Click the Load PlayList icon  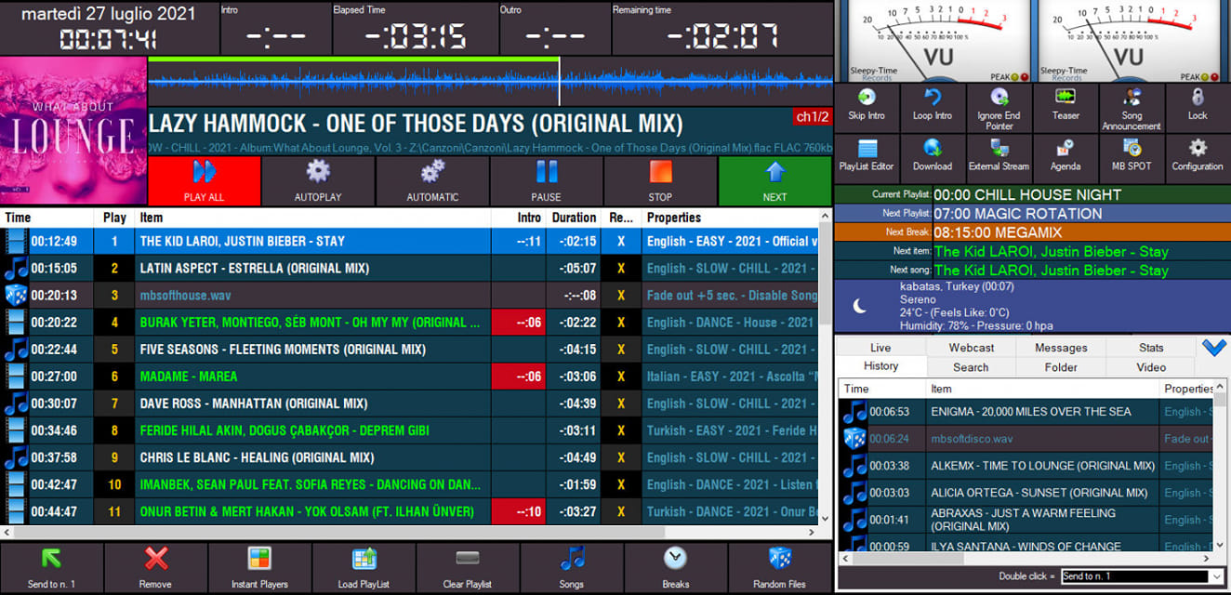[364, 567]
